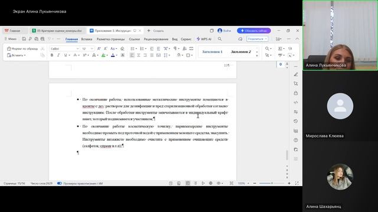Select Алина Шахарьянц participant tile
Viewport: 378px width, 212px height.
click(340, 177)
